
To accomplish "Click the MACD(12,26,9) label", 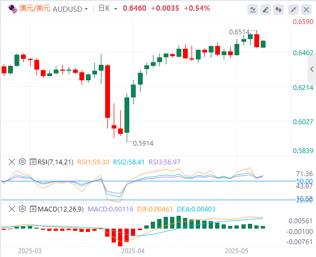I will [x=61, y=209].
